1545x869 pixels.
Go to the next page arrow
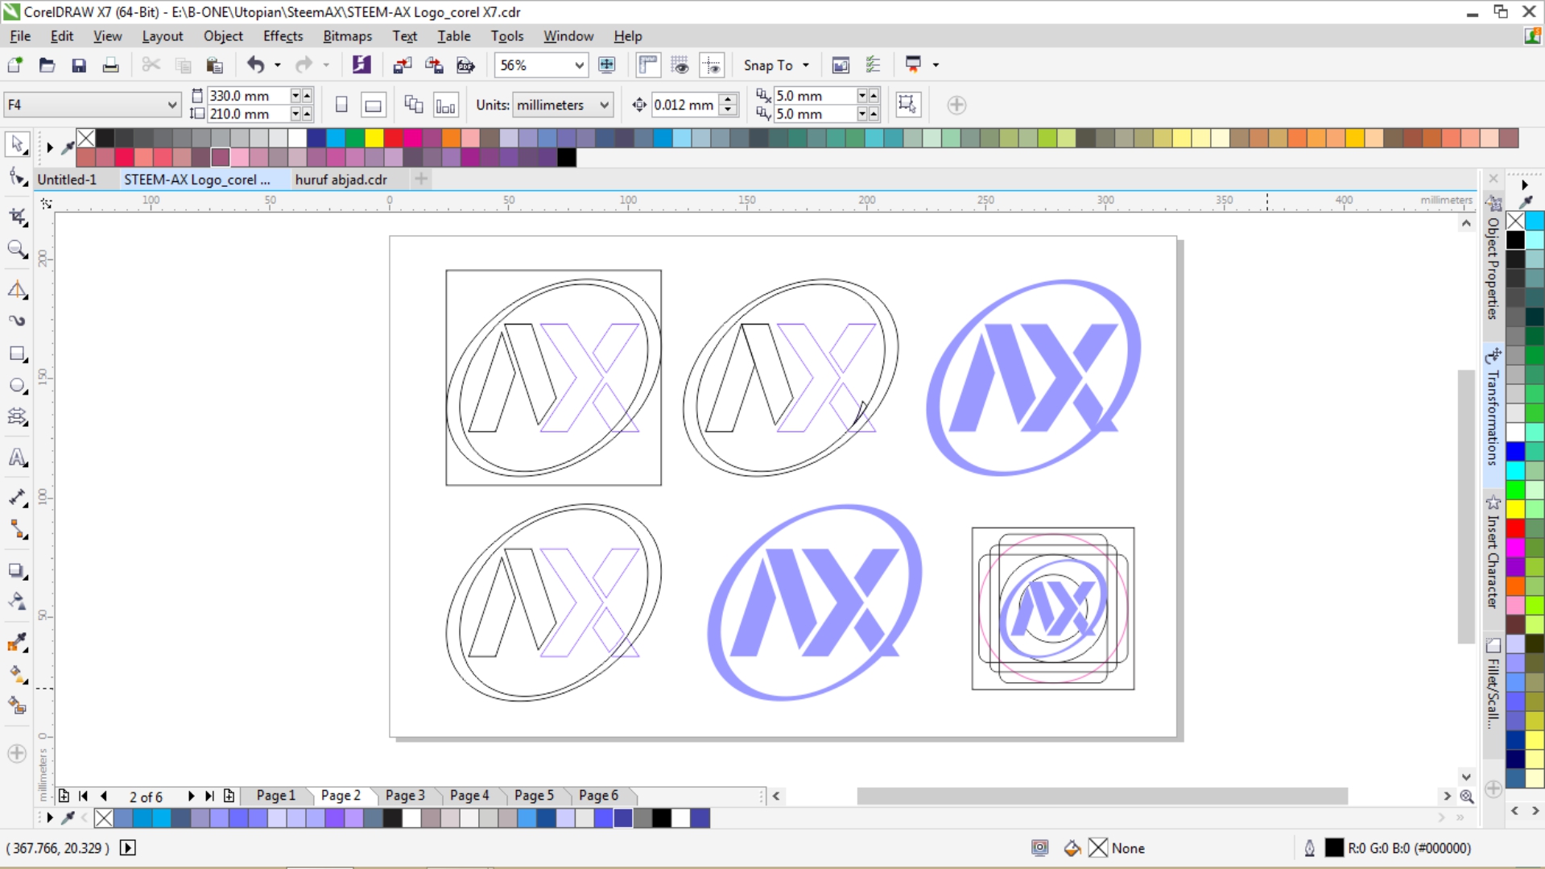[x=191, y=796]
